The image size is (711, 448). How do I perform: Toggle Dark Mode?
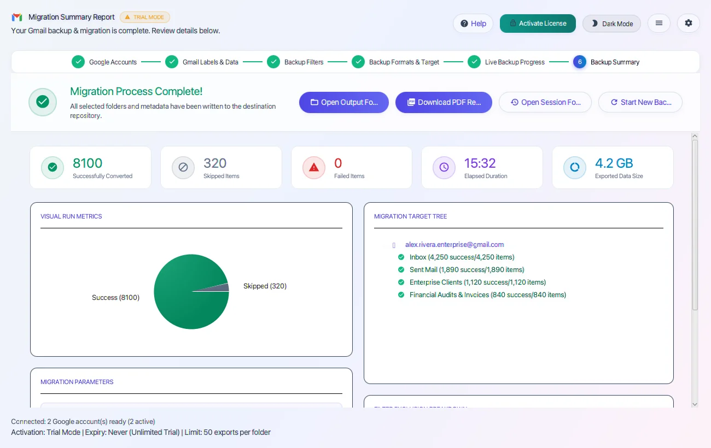click(611, 23)
